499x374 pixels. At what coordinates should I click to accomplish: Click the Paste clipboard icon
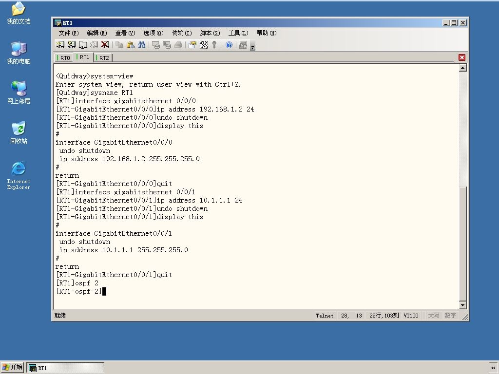click(130, 45)
